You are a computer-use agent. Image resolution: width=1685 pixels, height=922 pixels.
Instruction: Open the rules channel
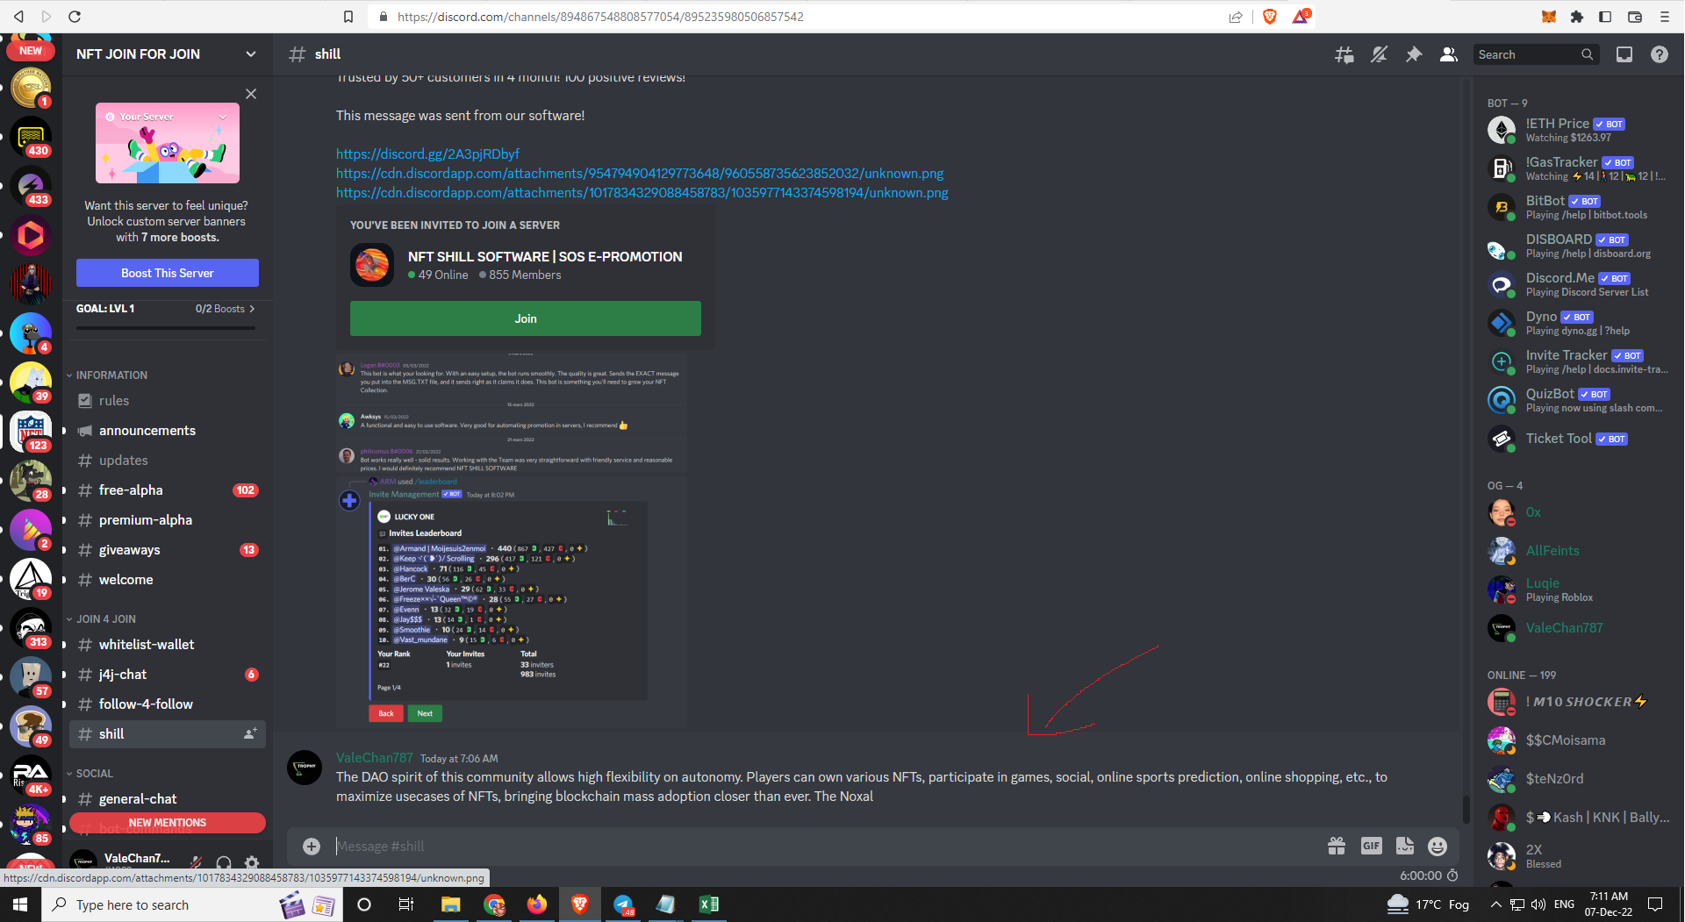[x=167, y=401]
